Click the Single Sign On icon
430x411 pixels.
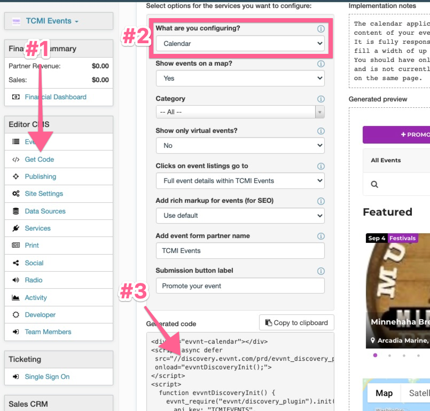pos(16,377)
